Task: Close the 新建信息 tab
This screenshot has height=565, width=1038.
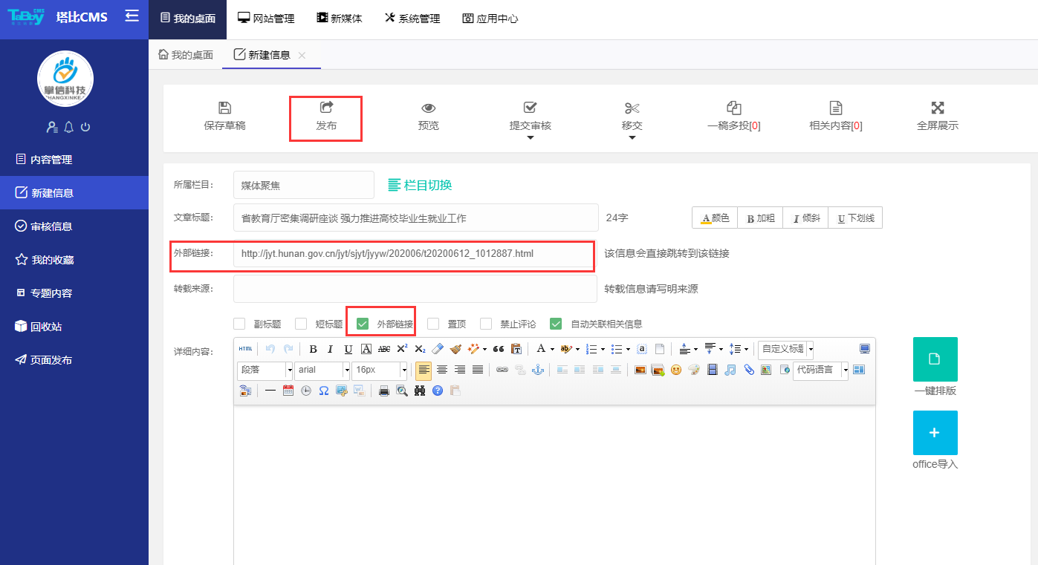Action: 302,56
